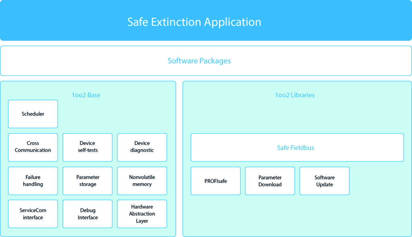Open the Scheduler block

coord(33,114)
